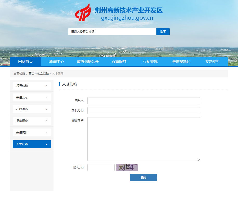
Task: Click the 人才信箱 page heading
Action: 70,84
